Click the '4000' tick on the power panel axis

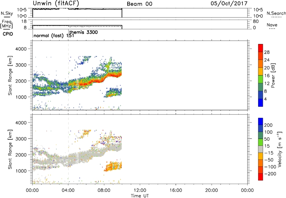21,49
